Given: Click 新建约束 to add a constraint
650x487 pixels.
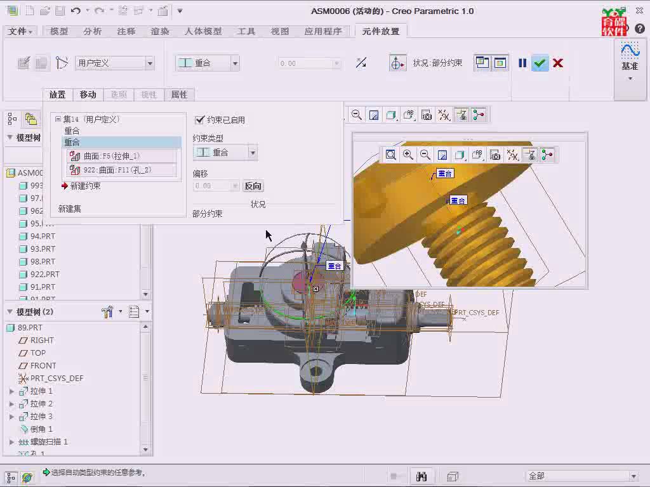Looking at the screenshot, I should [x=85, y=186].
